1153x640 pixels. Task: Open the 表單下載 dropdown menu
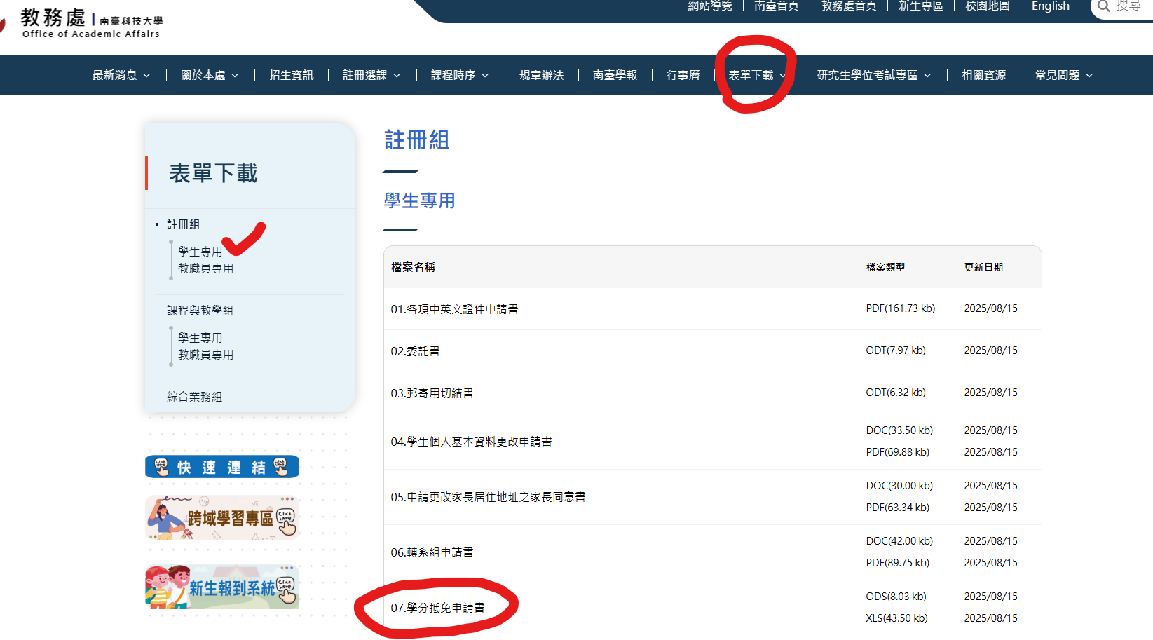(x=757, y=75)
